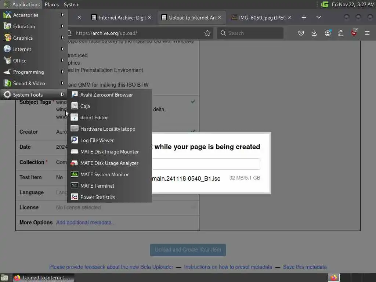Open MATE Disk Usage Analyzer
Screen dimensions: 376x282
pos(109,163)
